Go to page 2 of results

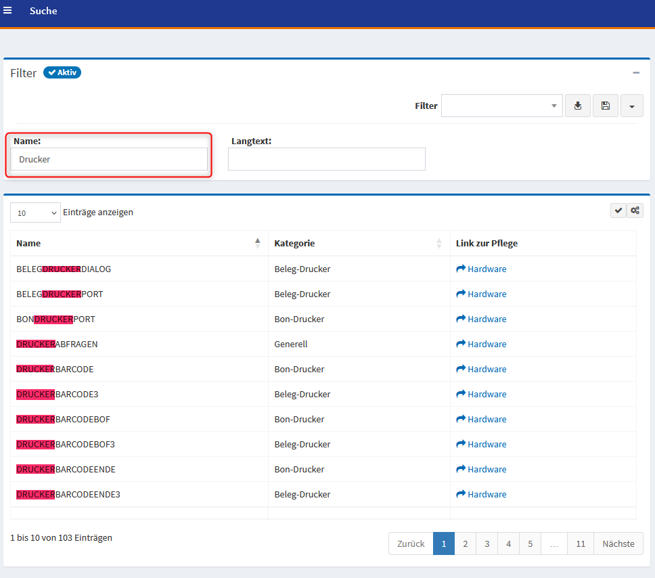point(465,543)
